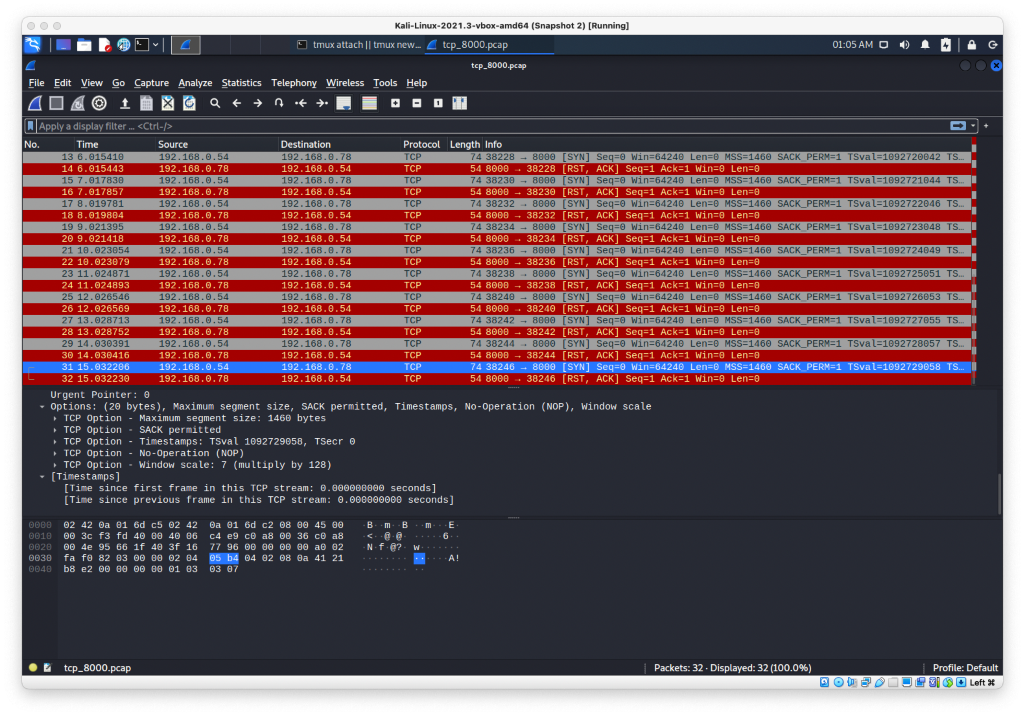Start capturing packets with the shark fin icon
Viewport: 1025px width, 716px height.
[x=35, y=103]
